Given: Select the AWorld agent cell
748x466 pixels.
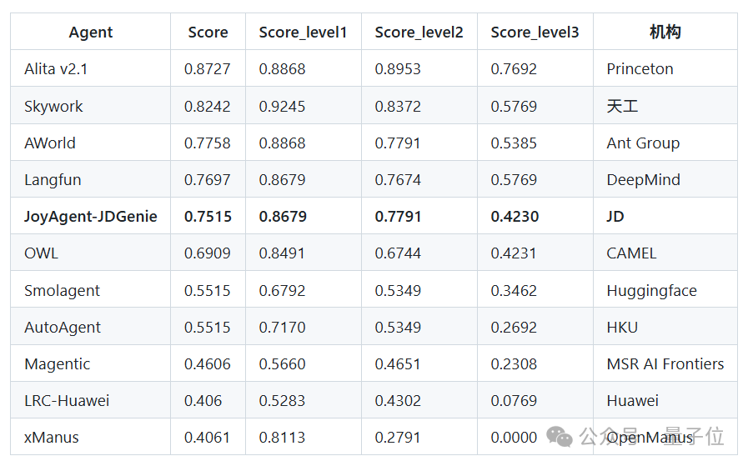Looking at the screenshot, I should (x=91, y=143).
